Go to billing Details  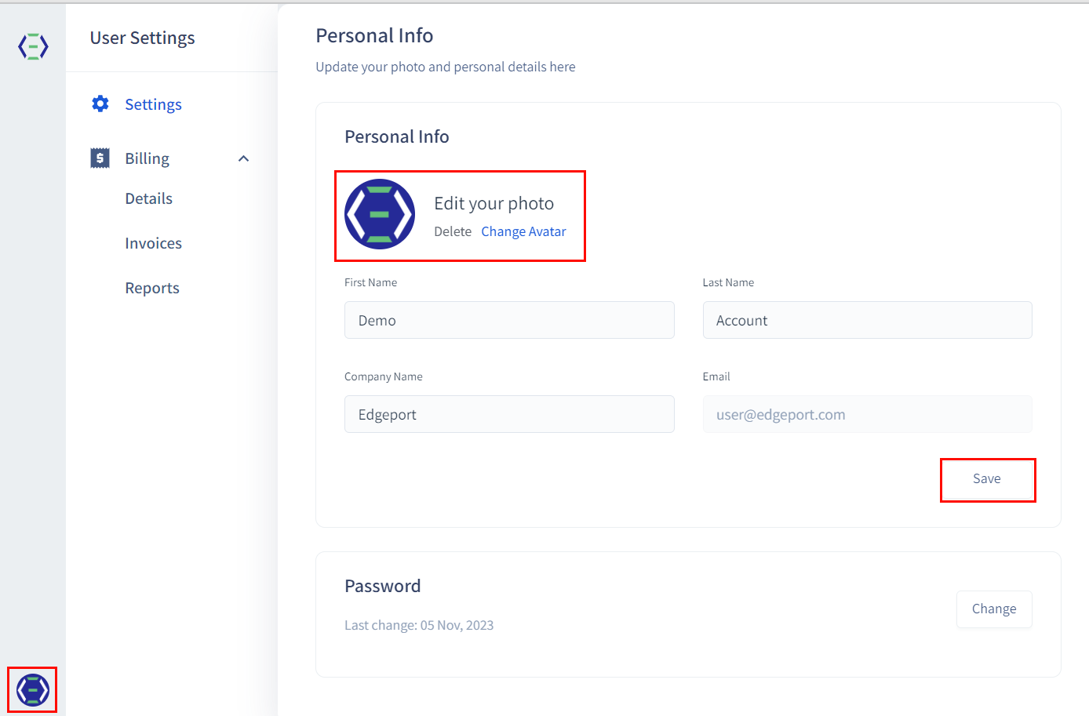point(148,198)
